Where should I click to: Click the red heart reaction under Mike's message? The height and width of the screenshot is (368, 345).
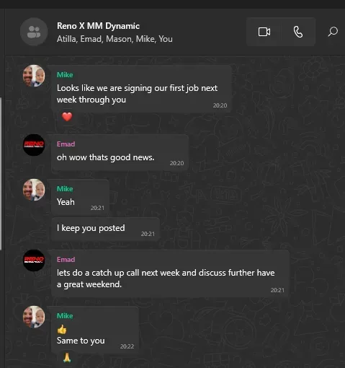[67, 117]
